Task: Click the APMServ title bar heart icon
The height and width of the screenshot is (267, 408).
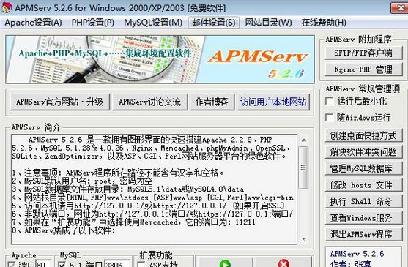Action: [7, 7]
